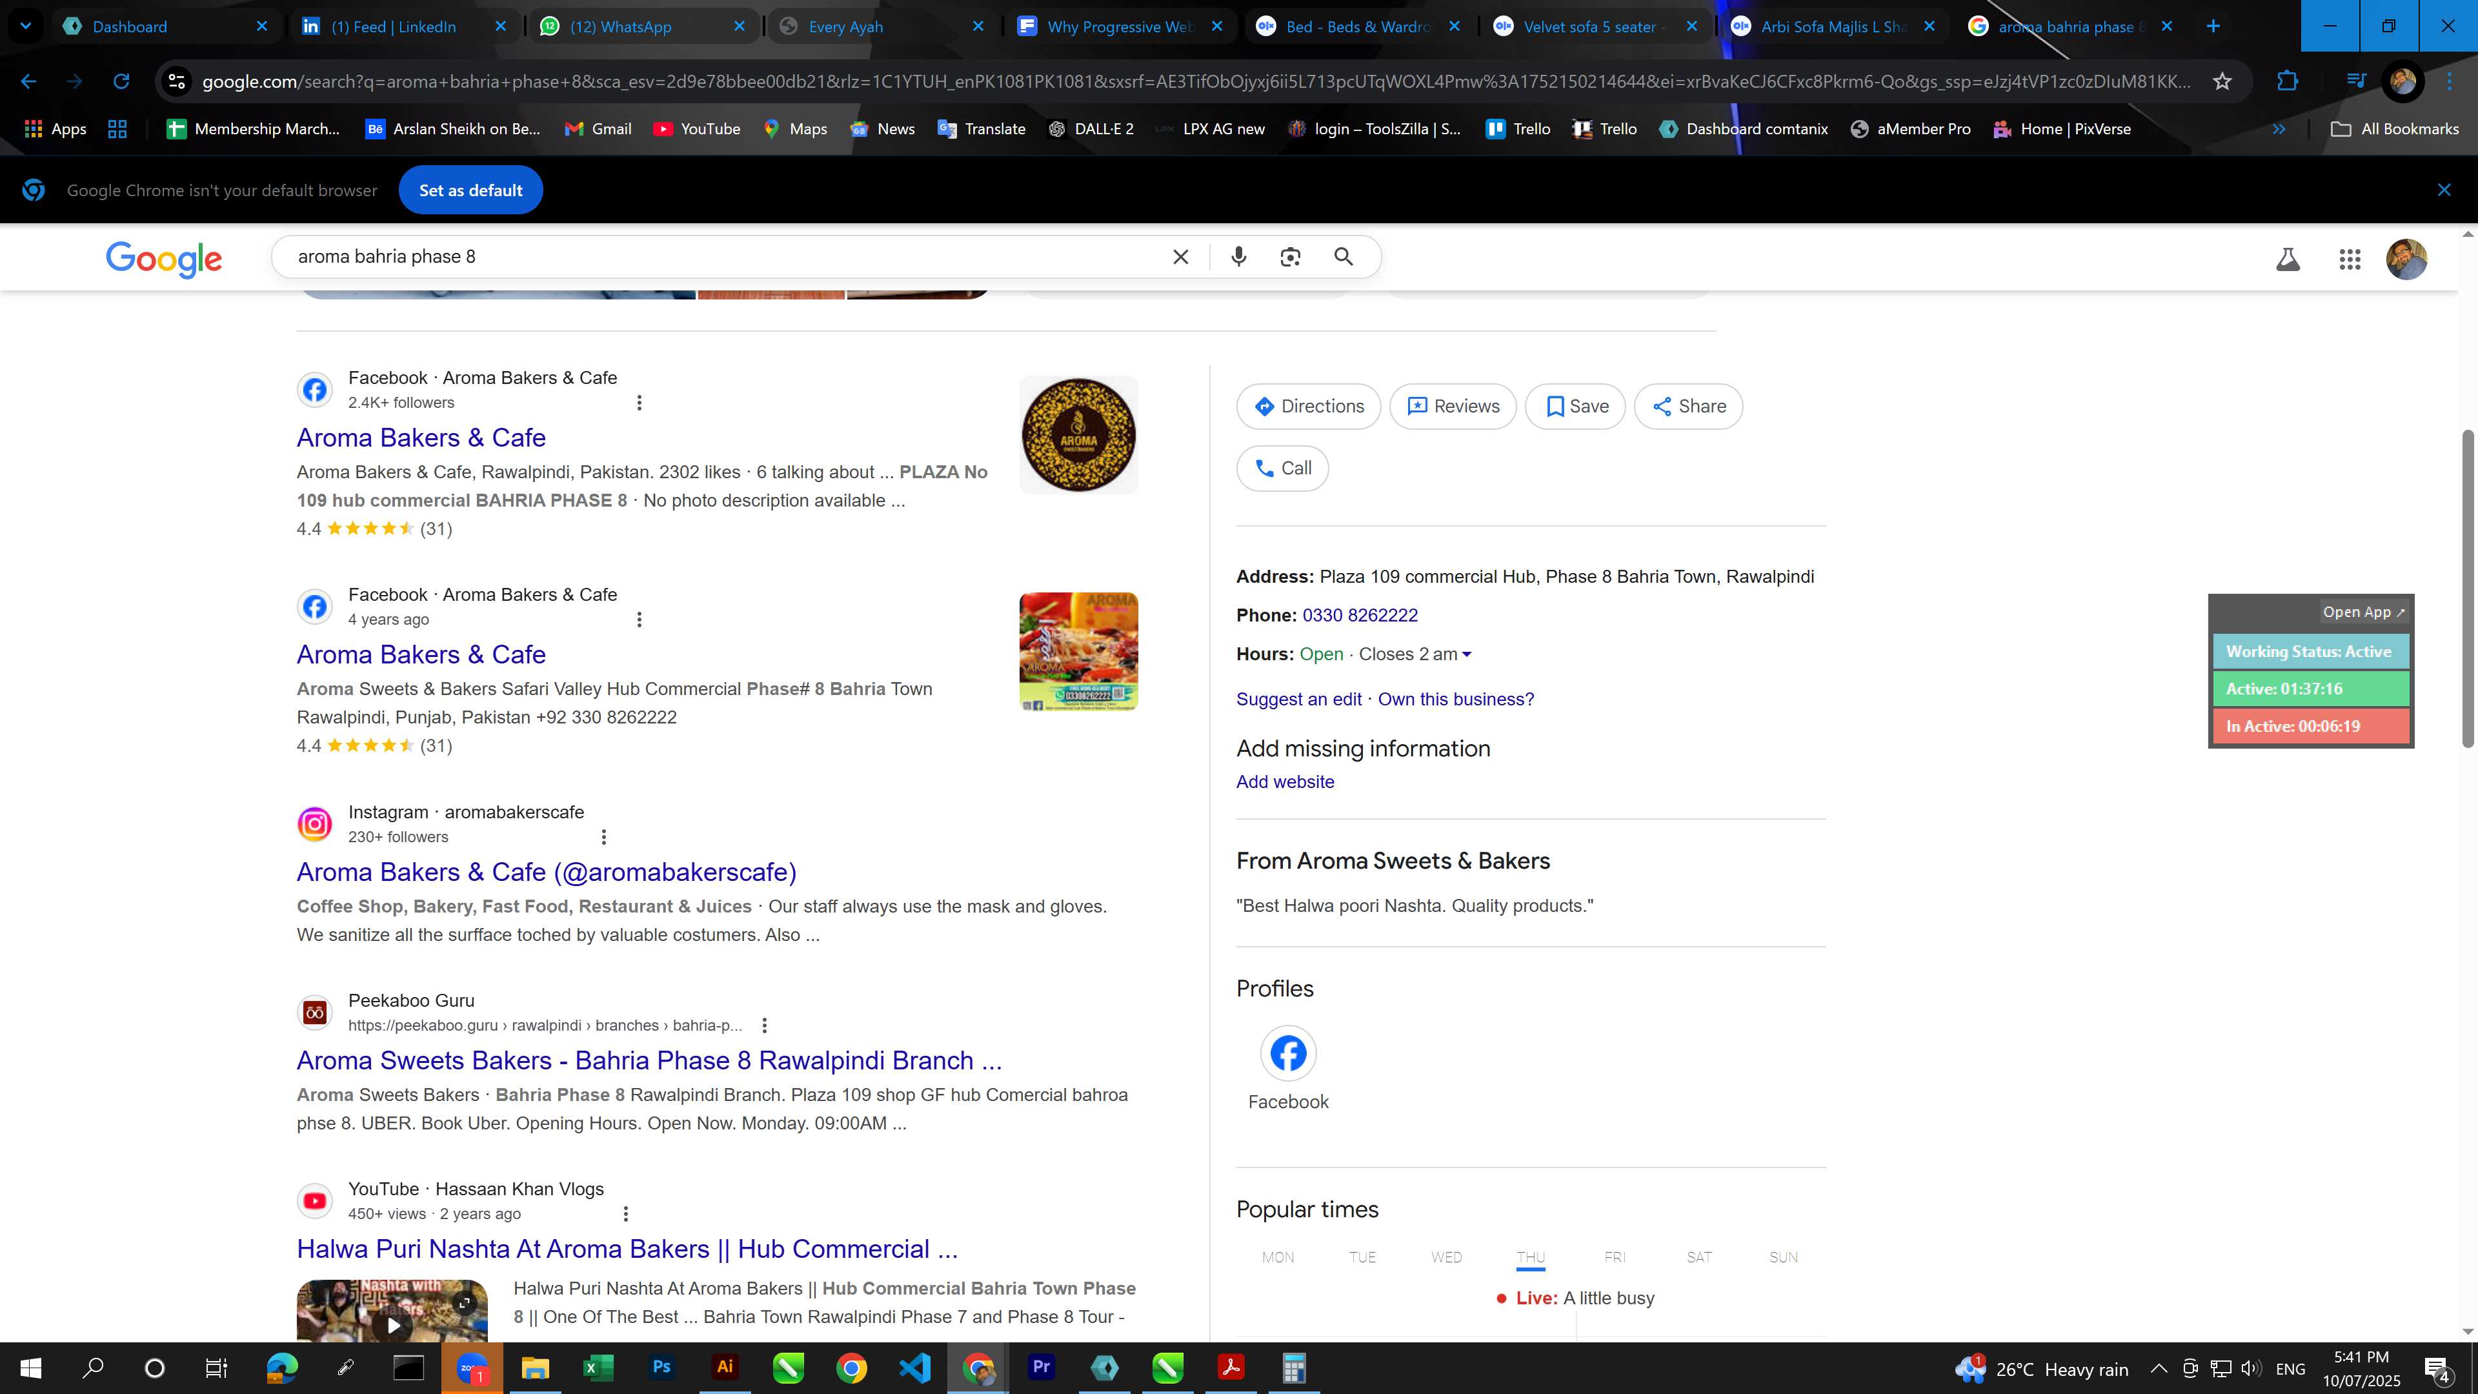The width and height of the screenshot is (2478, 1394).
Task: Go back to the previous page
Action: click(28, 82)
